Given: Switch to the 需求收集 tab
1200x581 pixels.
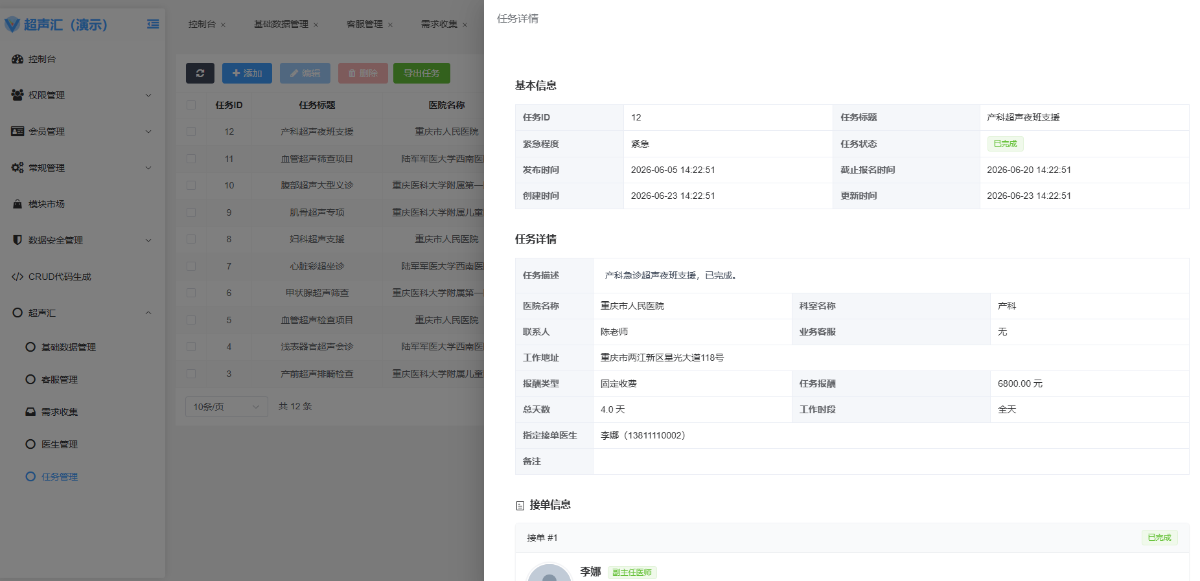Looking at the screenshot, I should pos(439,24).
